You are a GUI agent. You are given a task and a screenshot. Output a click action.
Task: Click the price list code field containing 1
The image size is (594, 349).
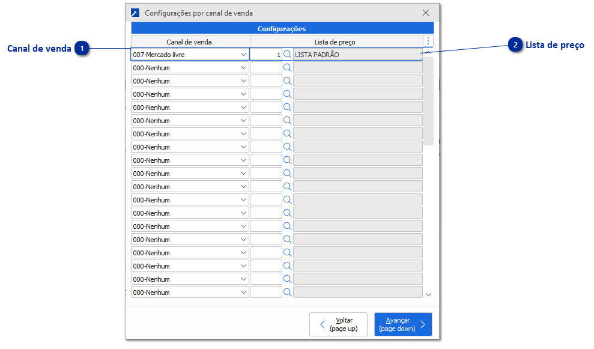pos(266,54)
